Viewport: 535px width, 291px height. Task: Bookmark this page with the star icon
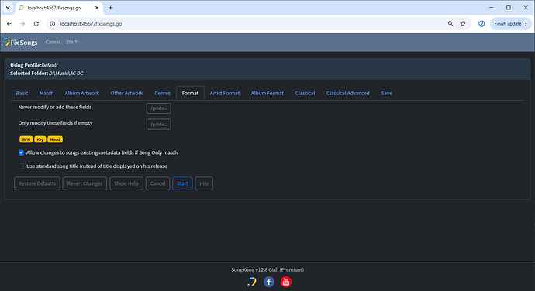click(x=463, y=24)
